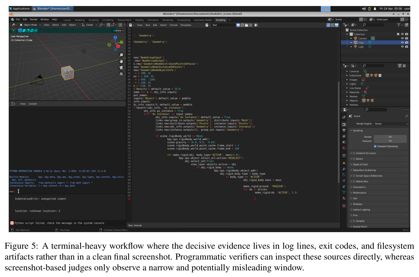Run the script with the play button
The image size is (419, 277).
click(x=256, y=25)
